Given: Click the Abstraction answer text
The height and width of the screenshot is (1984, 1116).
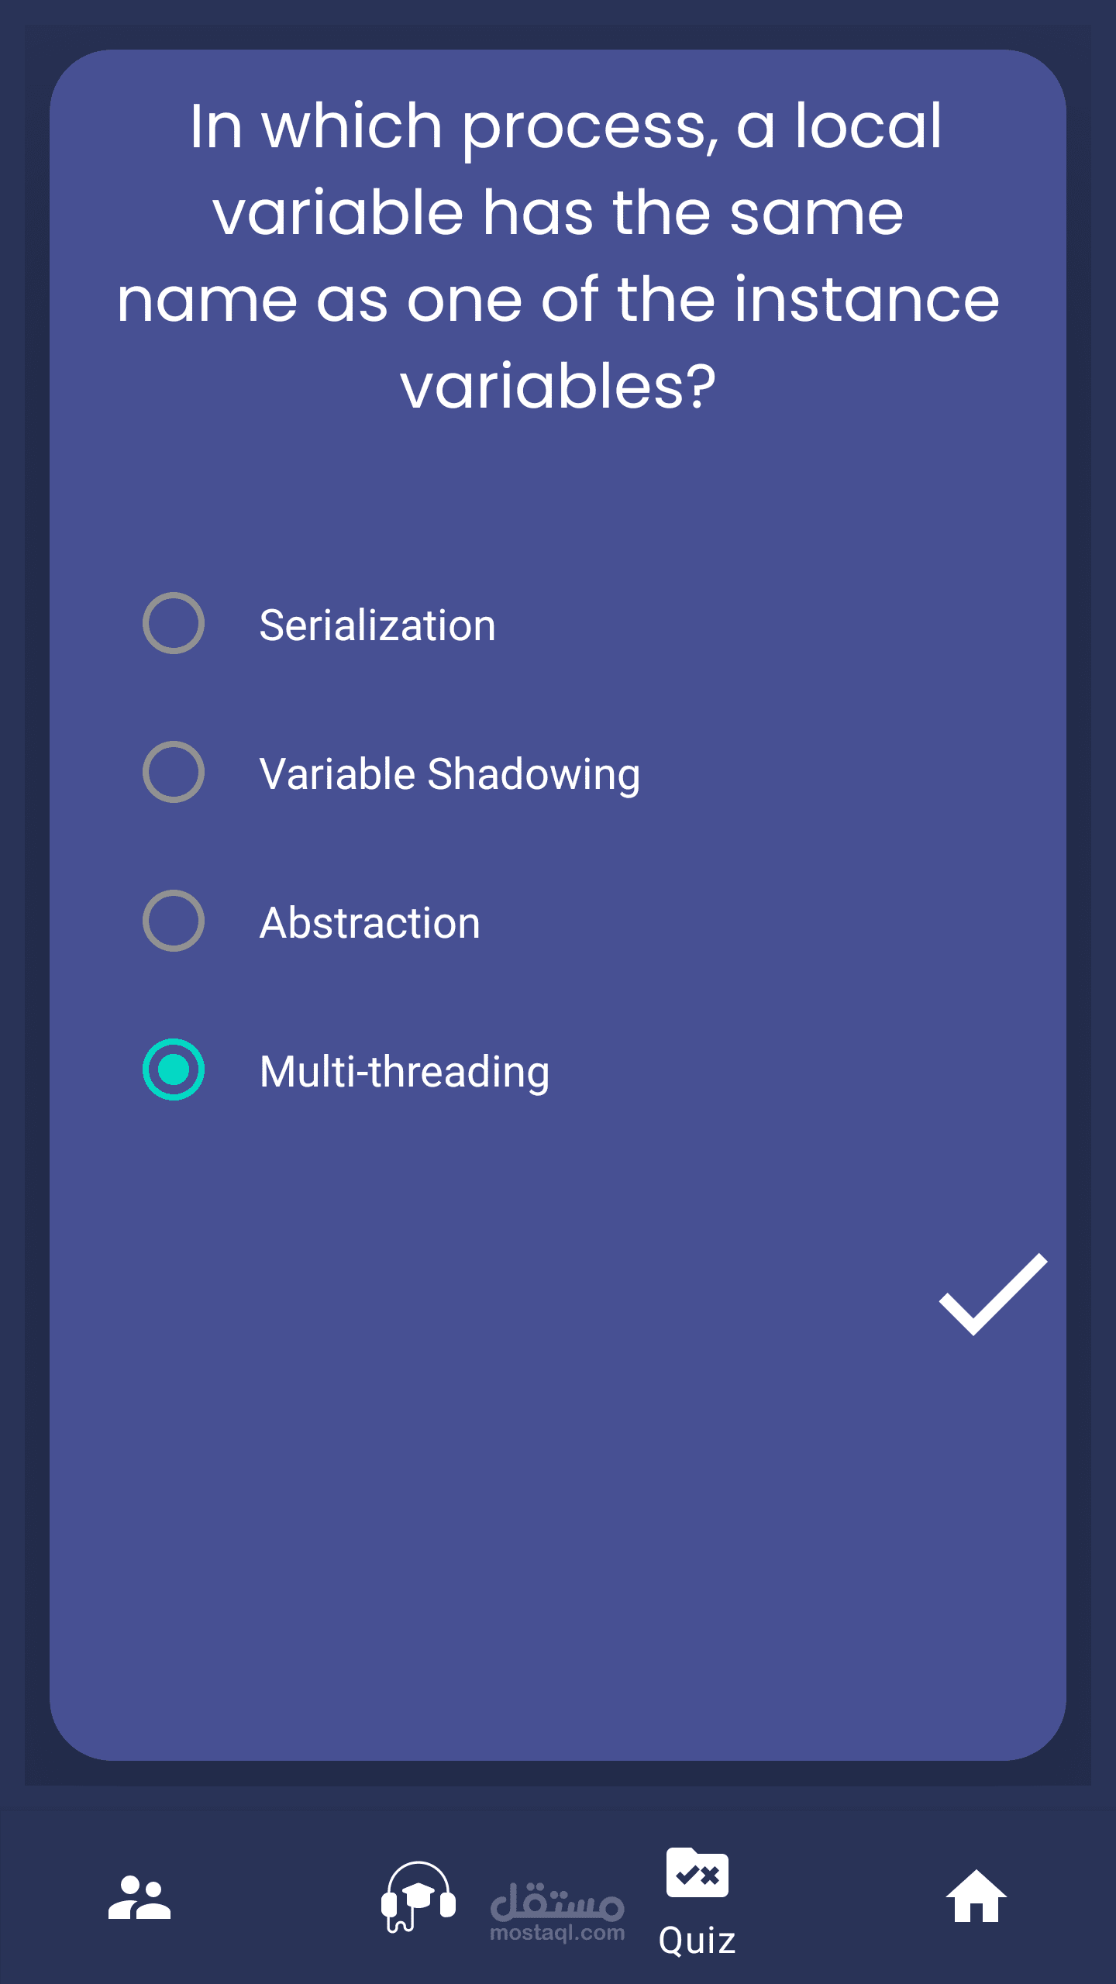Looking at the screenshot, I should coord(370,923).
